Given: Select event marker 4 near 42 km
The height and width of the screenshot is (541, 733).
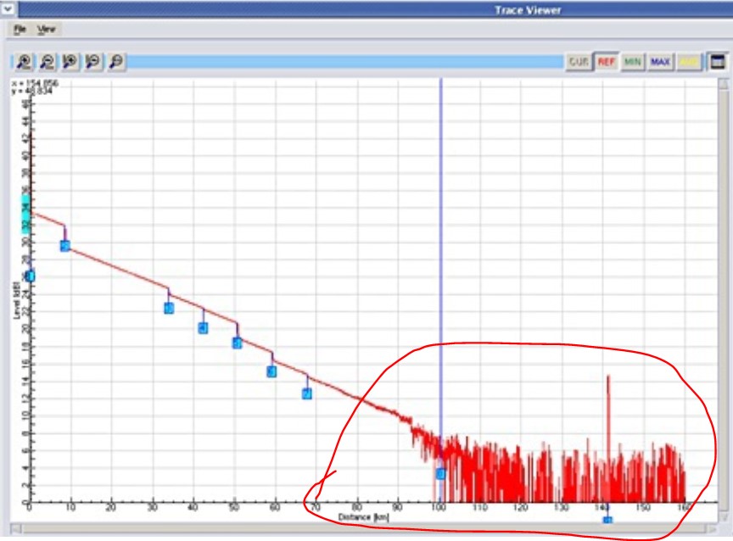Looking at the screenshot, I should click(x=203, y=328).
